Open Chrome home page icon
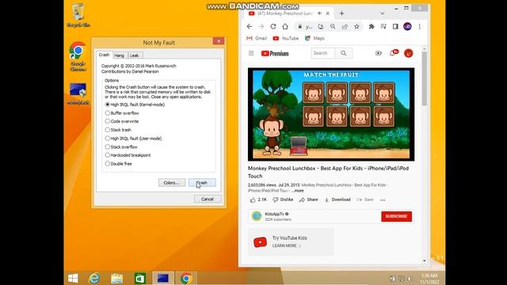This screenshot has width=507, height=285. (x=285, y=26)
